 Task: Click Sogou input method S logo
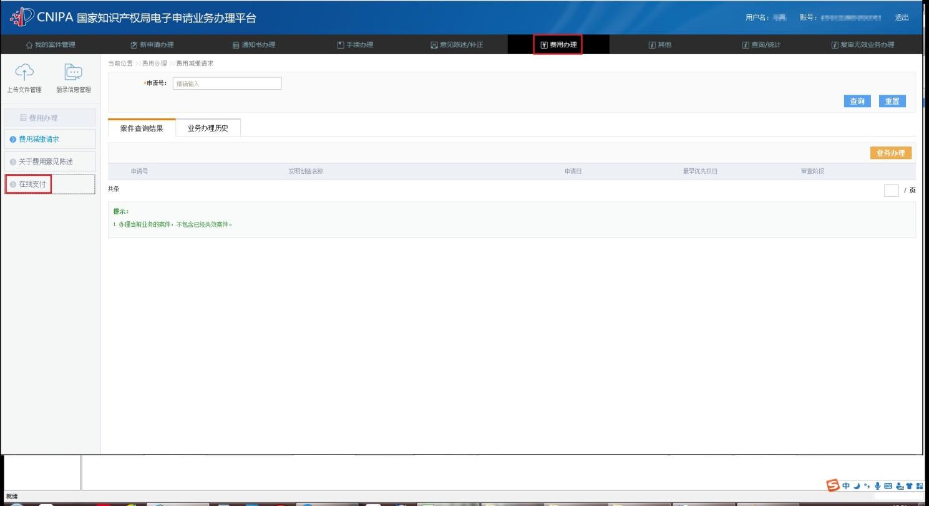coord(833,485)
